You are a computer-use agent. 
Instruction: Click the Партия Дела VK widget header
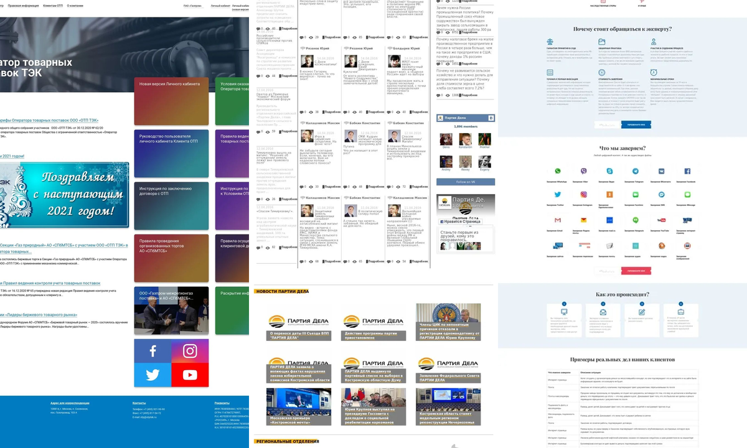(466, 118)
